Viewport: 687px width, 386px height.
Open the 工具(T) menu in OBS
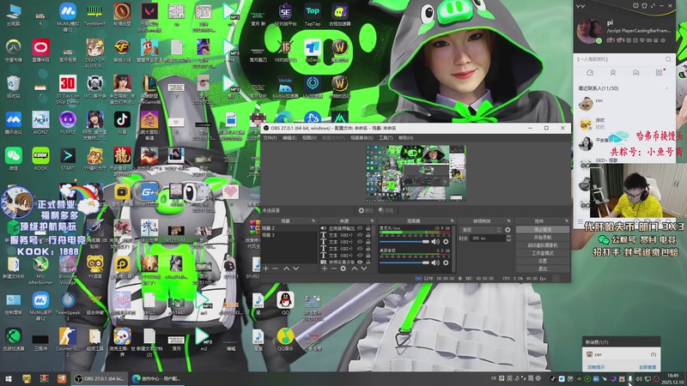tap(386, 138)
